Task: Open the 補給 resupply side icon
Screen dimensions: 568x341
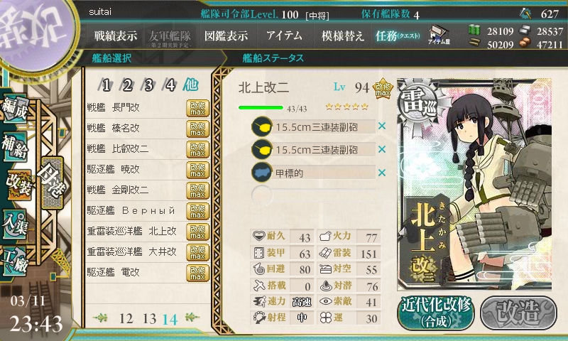Action: (14, 146)
